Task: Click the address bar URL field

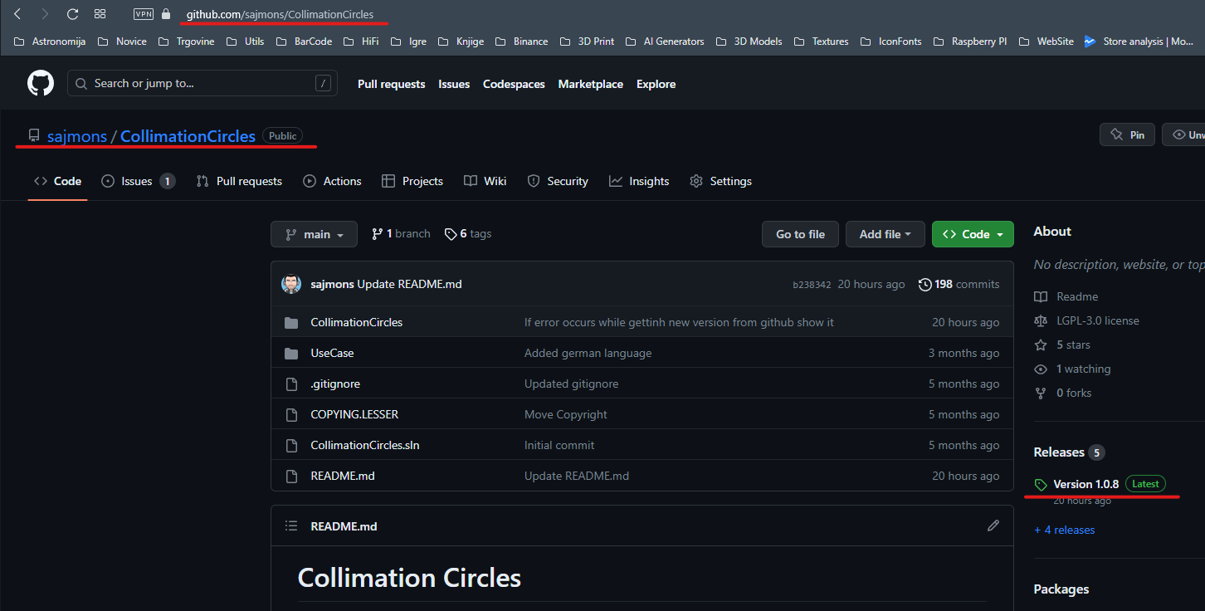Action: pyautogui.click(x=280, y=14)
